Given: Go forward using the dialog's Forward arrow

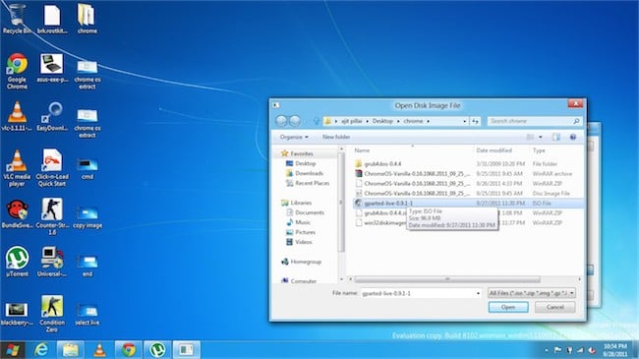Looking at the screenshot, I should (295, 121).
